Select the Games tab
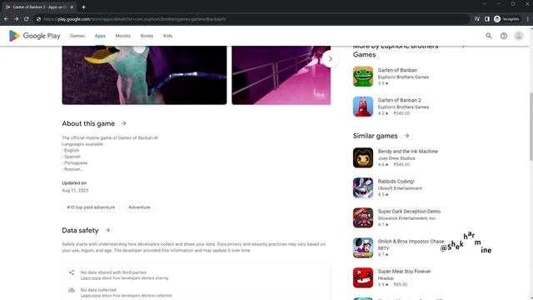 point(77,36)
